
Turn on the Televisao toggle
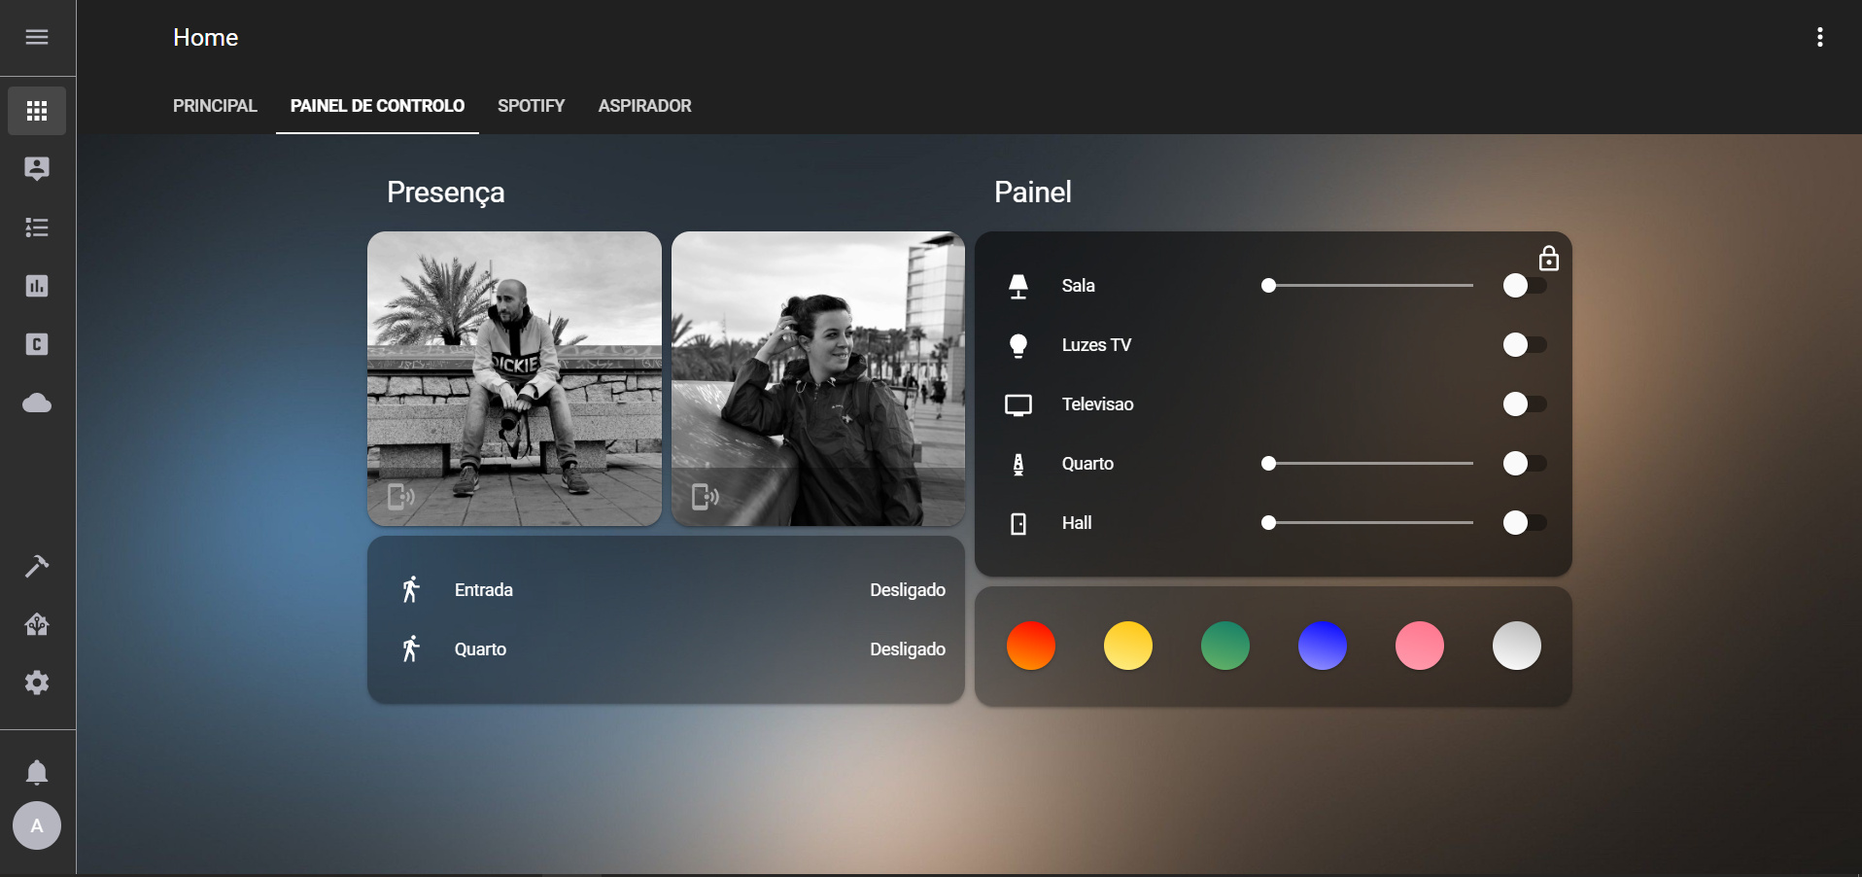(x=1522, y=404)
